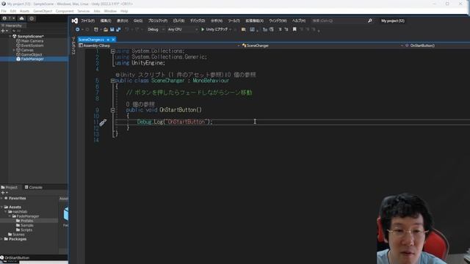Click the save all icon in Visual Studio

pyautogui.click(x=118, y=29)
